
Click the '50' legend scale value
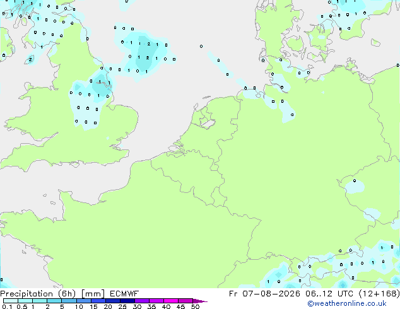pyautogui.click(x=195, y=306)
